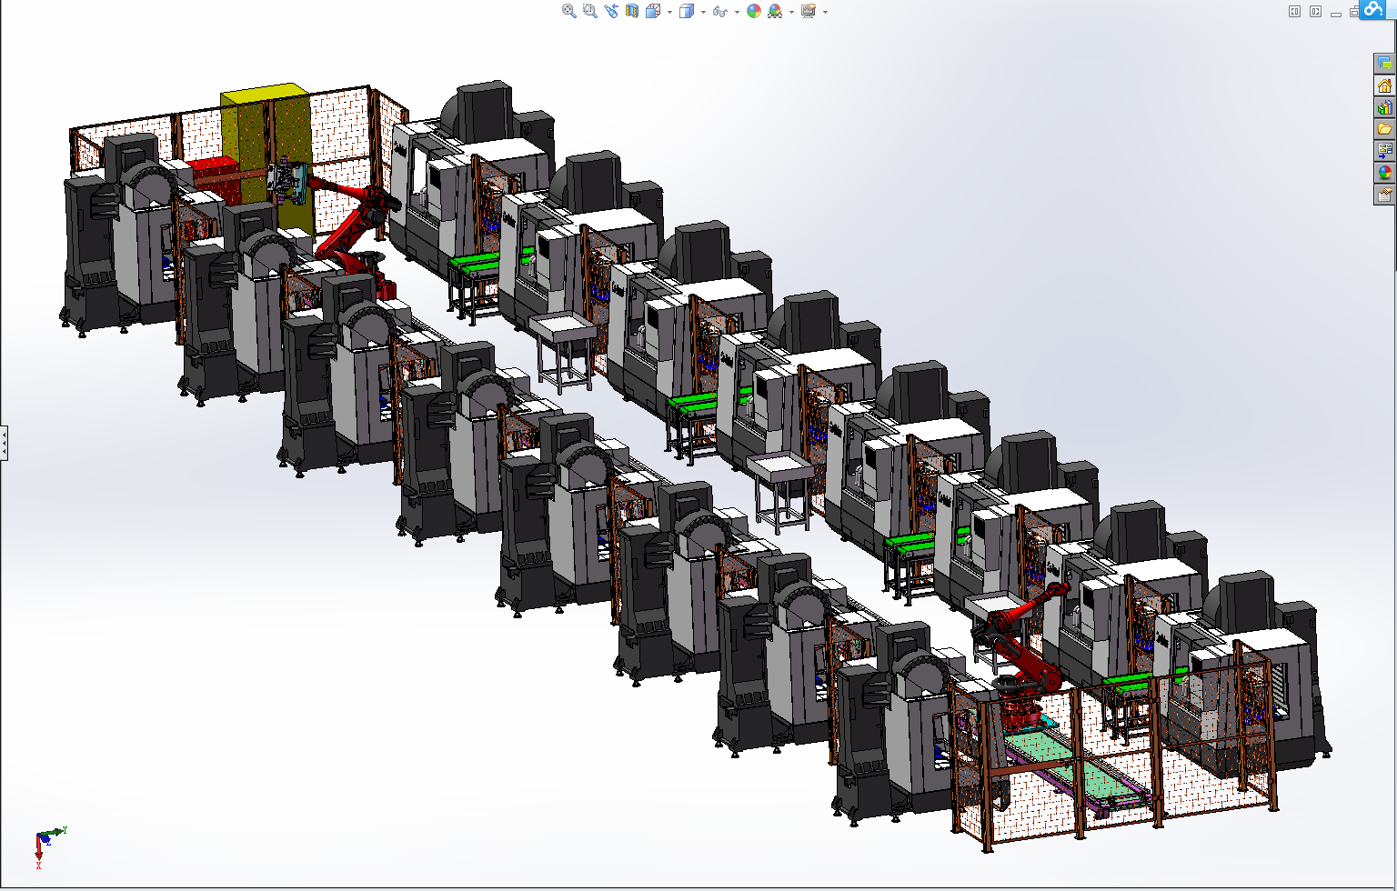The width and height of the screenshot is (1397, 891).
Task: Click the blue cloud connection icon
Action: [1373, 9]
